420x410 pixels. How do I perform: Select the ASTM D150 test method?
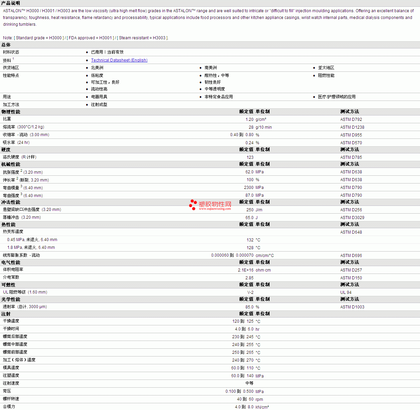click(351, 278)
